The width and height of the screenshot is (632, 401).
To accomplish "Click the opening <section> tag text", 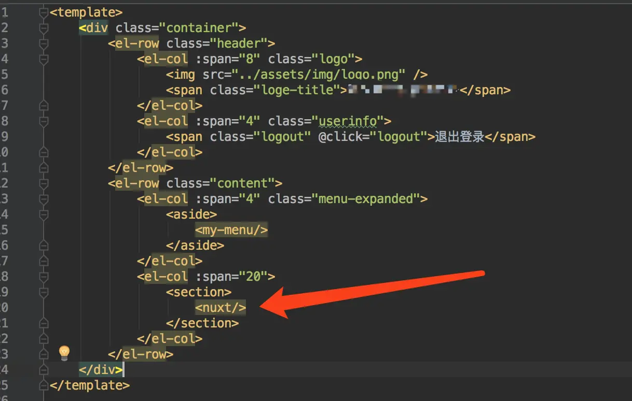I will [199, 292].
